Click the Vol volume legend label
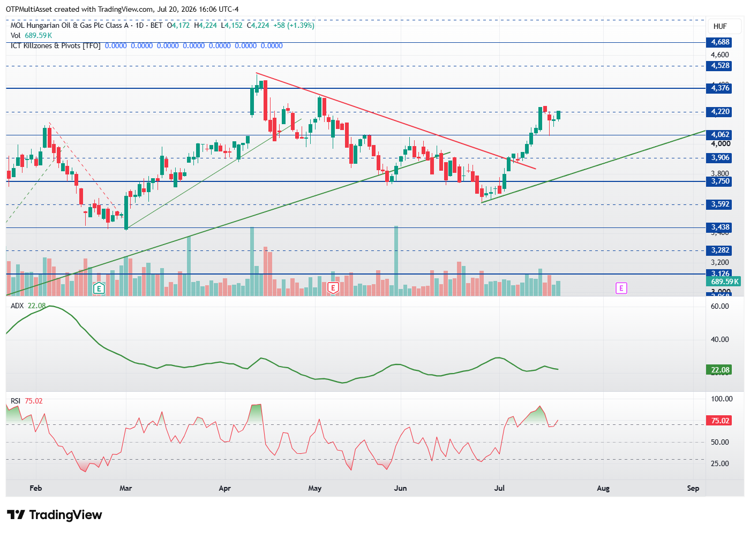Viewport: 750px width, 533px height. (x=16, y=35)
